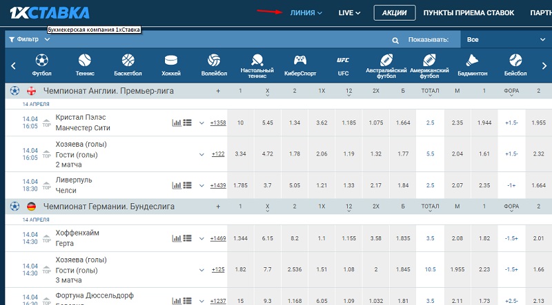Open the Показывать 'Все' combo box
The height and width of the screenshot is (305, 552).
(505, 40)
